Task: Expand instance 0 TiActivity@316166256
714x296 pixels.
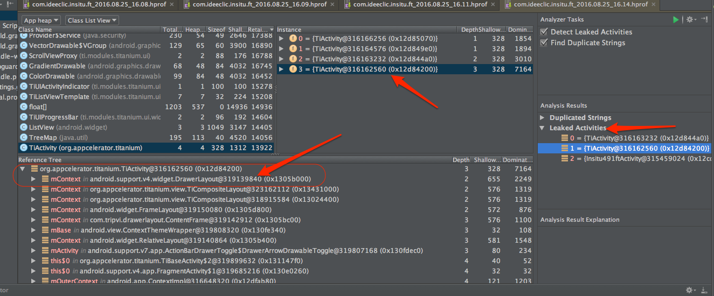Action: pyautogui.click(x=282, y=39)
